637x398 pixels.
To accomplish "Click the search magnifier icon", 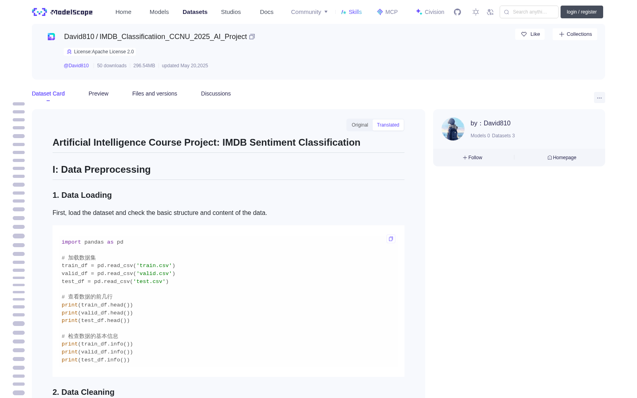I will point(506,12).
